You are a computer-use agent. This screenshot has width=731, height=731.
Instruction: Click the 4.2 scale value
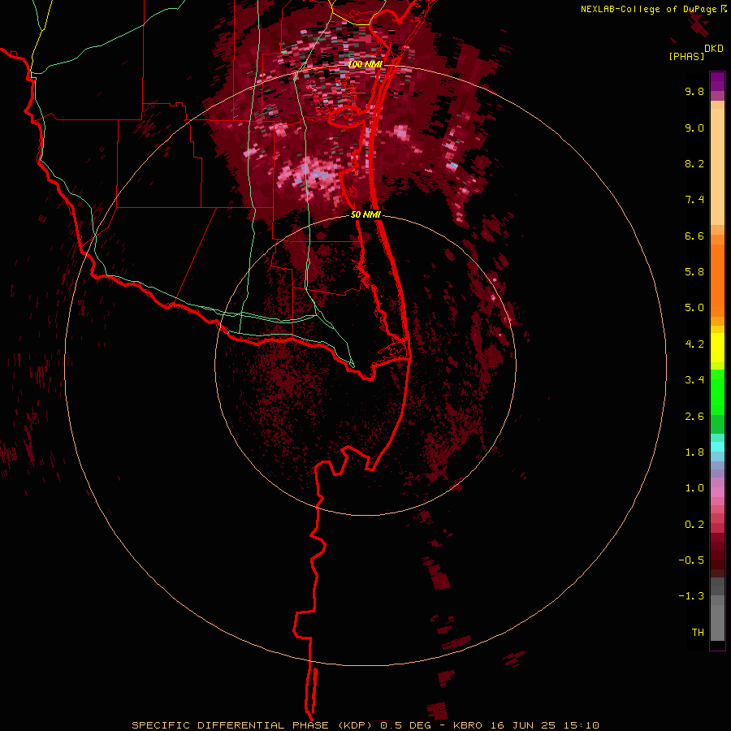tap(694, 344)
